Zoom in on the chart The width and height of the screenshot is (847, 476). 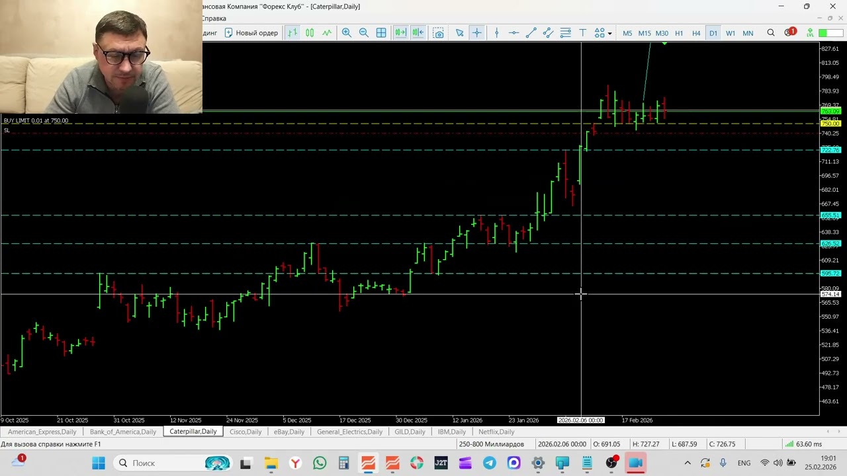click(346, 33)
